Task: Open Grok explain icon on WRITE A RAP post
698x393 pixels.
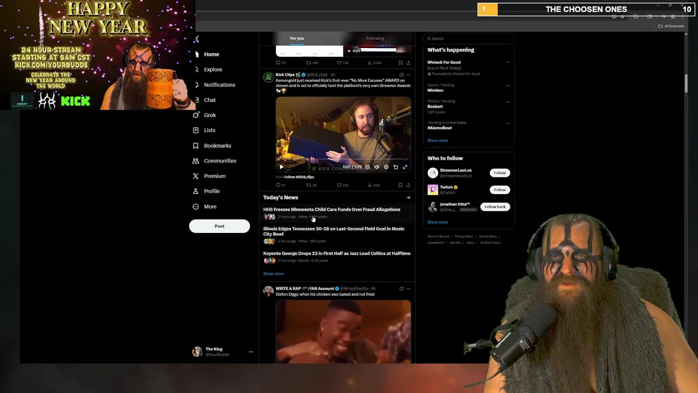Action: 401,289
